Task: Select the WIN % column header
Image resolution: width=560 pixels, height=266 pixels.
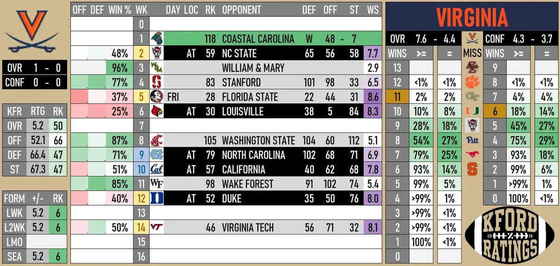Action: (x=120, y=10)
